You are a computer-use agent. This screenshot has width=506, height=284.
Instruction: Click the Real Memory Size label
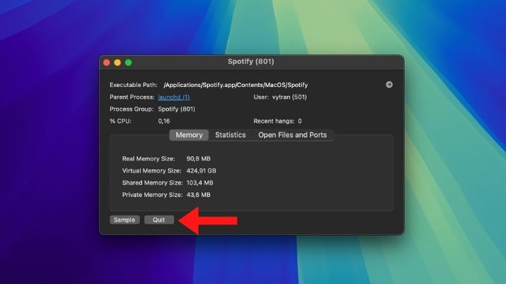(x=148, y=158)
